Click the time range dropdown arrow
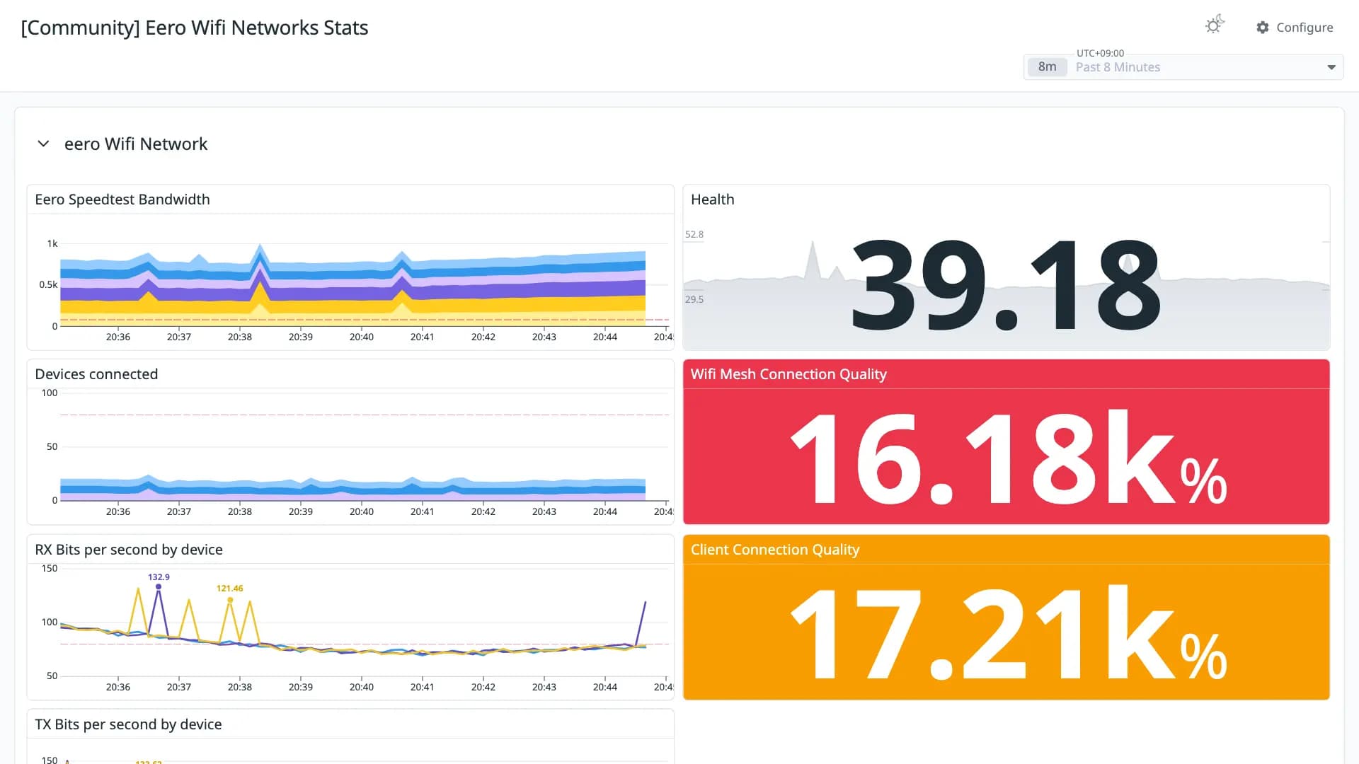Image resolution: width=1359 pixels, height=764 pixels. 1331,67
